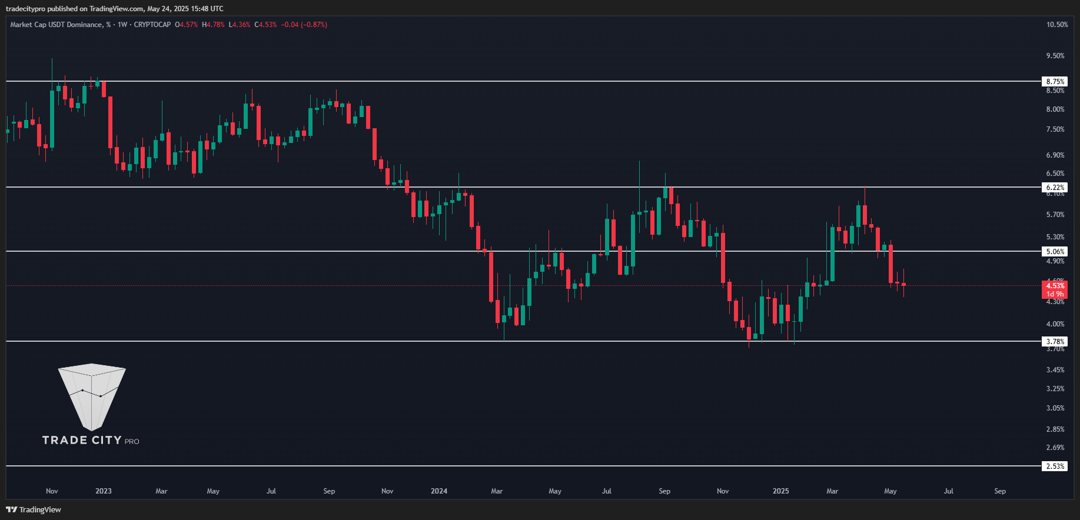Click the low value L4.36%

240,25
